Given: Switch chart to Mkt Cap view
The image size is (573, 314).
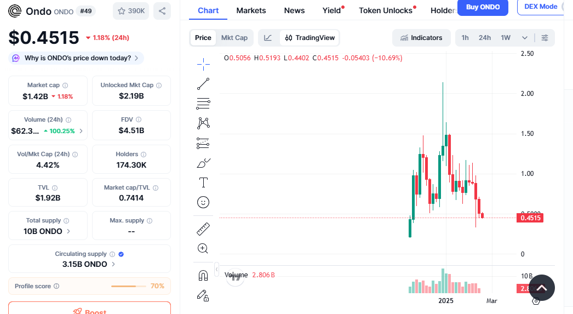Looking at the screenshot, I should [234, 38].
